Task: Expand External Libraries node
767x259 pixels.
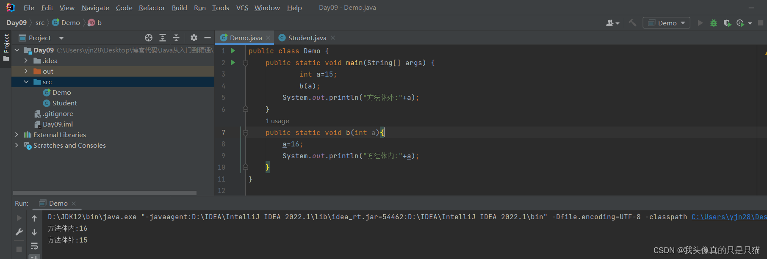Action: coord(17,135)
